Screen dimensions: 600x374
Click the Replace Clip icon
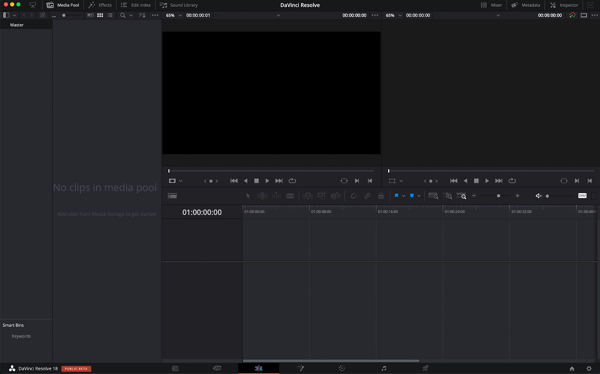pyautogui.click(x=336, y=196)
